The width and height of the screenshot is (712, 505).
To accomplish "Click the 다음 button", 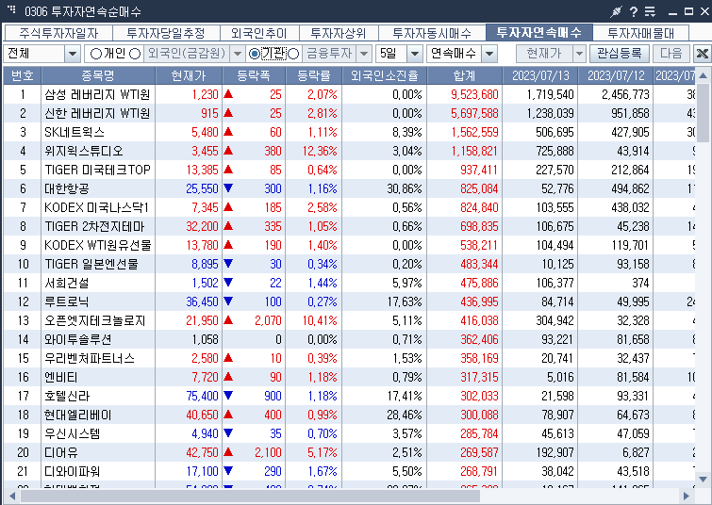I will tap(671, 54).
